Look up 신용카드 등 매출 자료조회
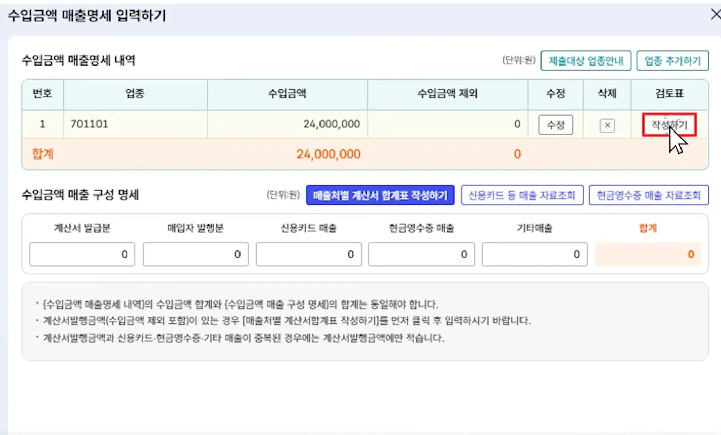The height and width of the screenshot is (435, 721). [x=522, y=195]
